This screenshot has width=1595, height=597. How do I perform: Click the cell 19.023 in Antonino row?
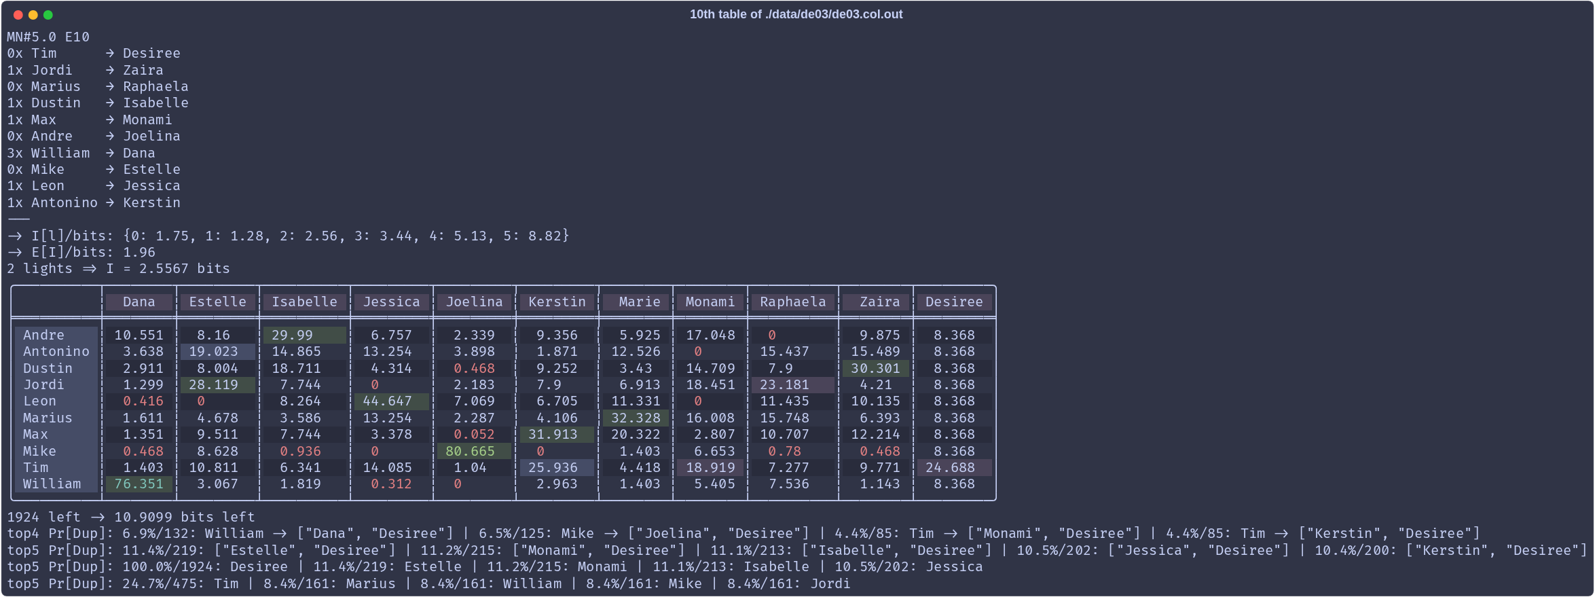coord(218,351)
